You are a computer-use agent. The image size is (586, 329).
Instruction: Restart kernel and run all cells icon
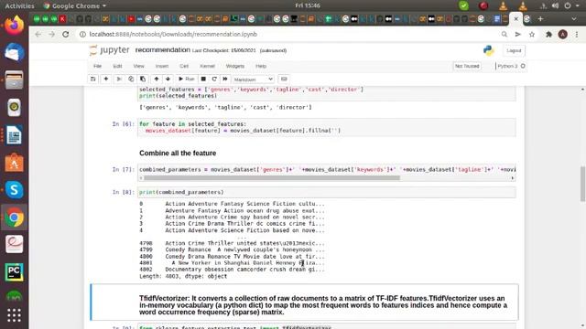225,80
